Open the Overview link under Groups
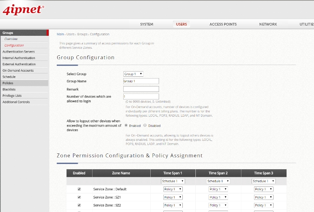Image resolution: width=314 pixels, height=212 pixels. tap(11, 39)
